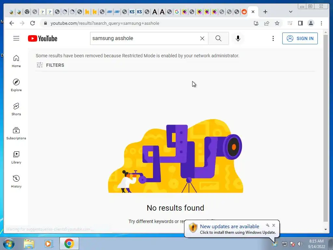Image resolution: width=333 pixels, height=250 pixels.
Task: Switch to the Google tab
Action: click(177, 12)
